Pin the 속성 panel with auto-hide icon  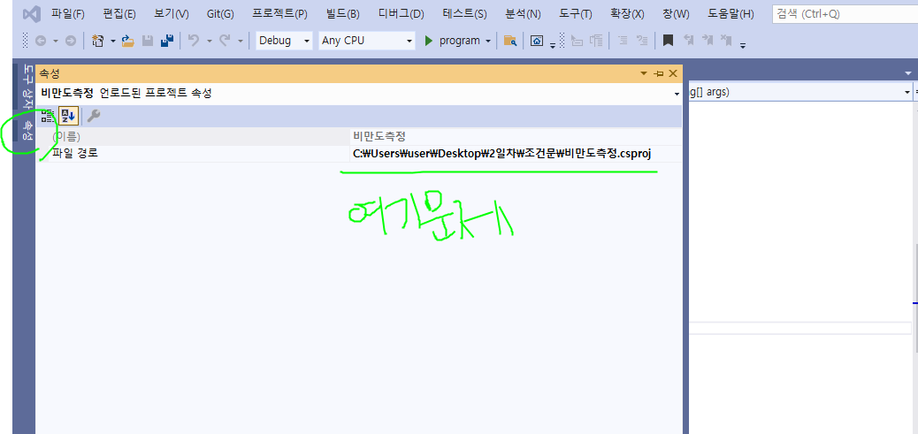pyautogui.click(x=659, y=73)
